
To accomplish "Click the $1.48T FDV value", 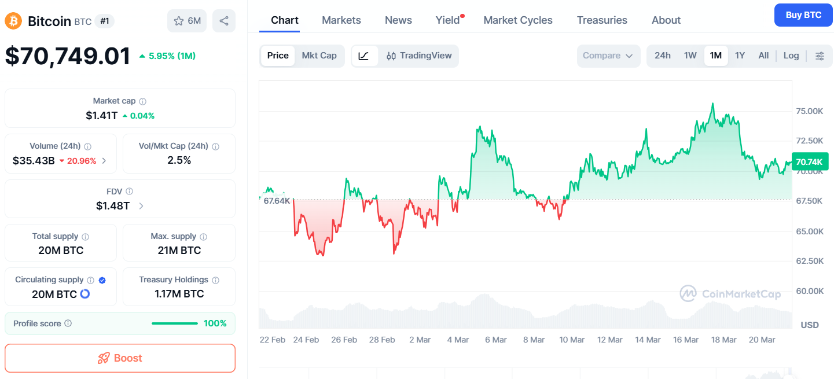I will click(113, 205).
